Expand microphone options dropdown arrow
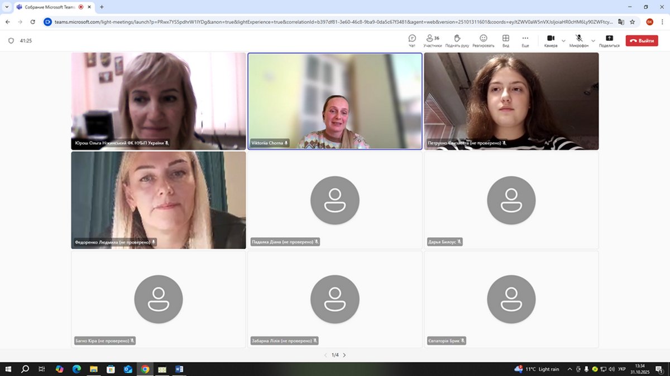The image size is (670, 376). [593, 41]
